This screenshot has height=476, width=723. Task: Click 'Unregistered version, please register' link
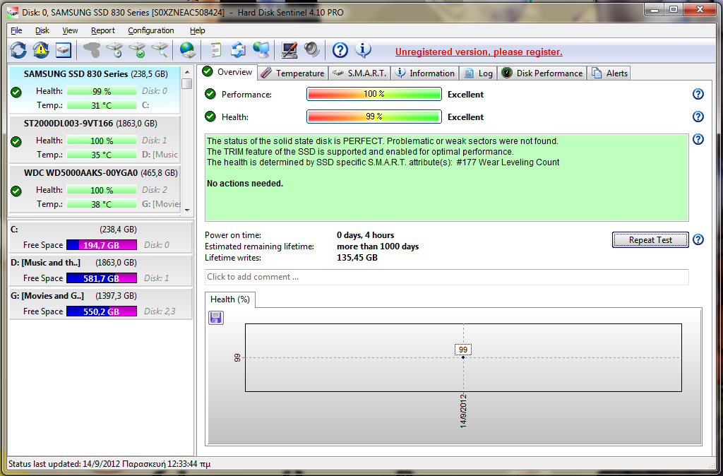tap(479, 52)
